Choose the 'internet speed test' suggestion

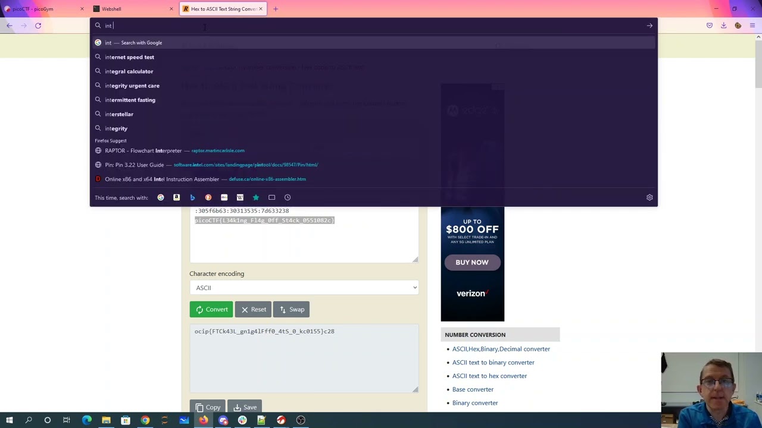[374, 57]
